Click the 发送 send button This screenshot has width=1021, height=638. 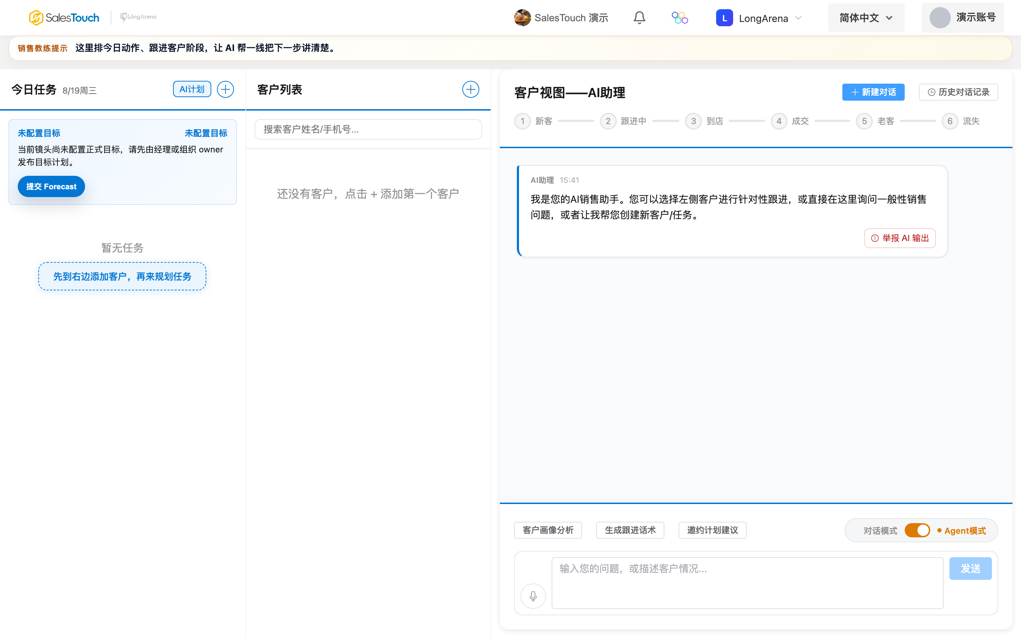click(970, 569)
